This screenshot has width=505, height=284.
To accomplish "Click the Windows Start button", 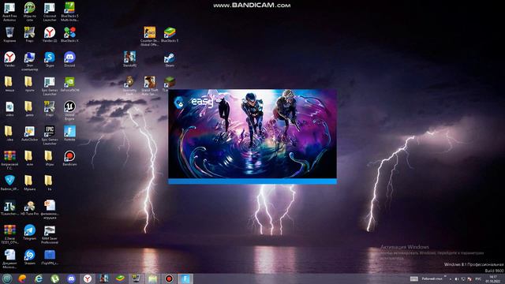I will click(7, 278).
